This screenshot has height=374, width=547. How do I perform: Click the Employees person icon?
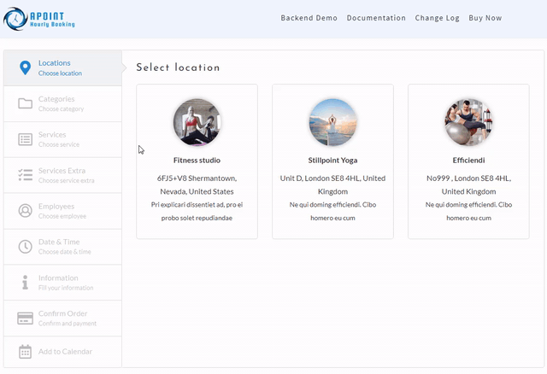point(25,210)
